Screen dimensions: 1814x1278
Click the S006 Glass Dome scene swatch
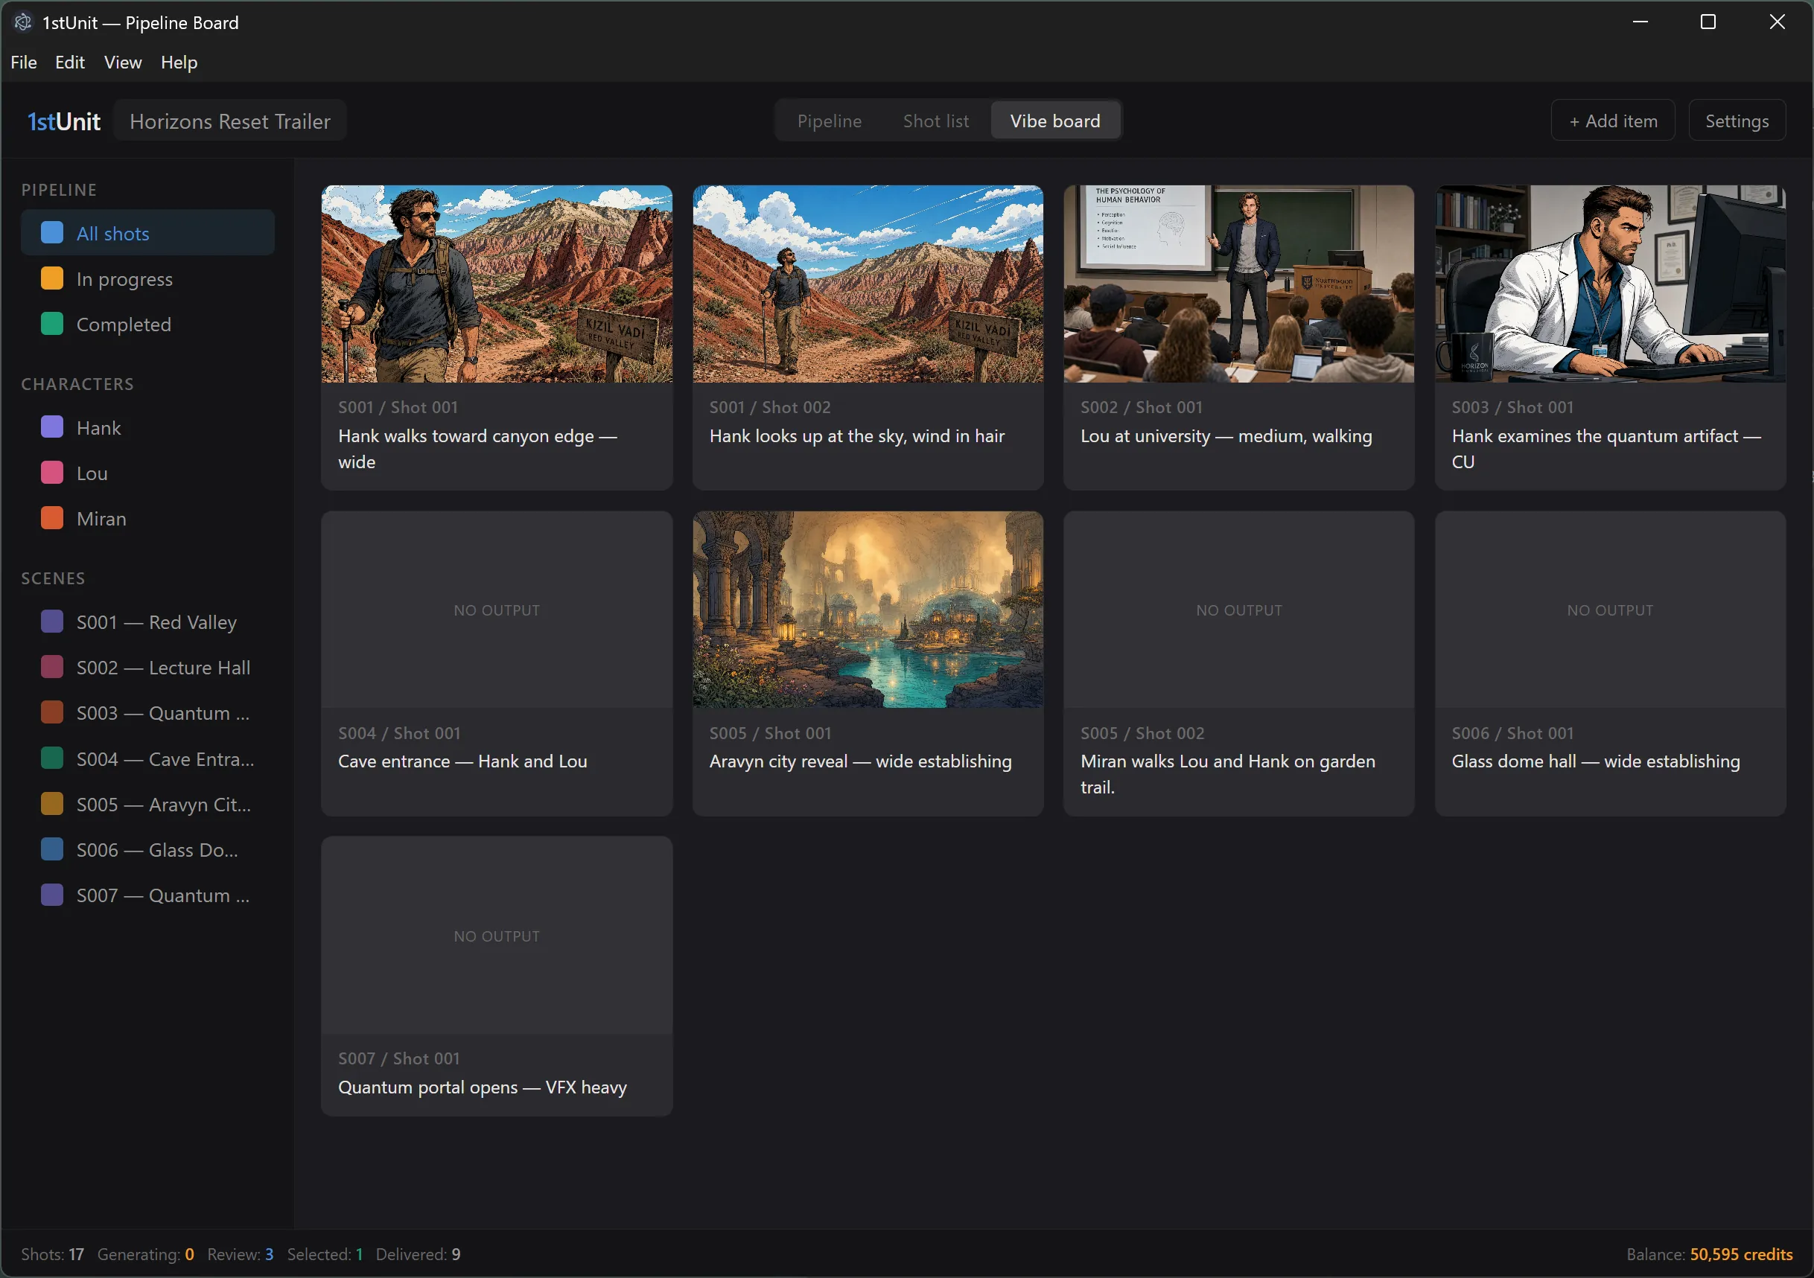(52, 849)
